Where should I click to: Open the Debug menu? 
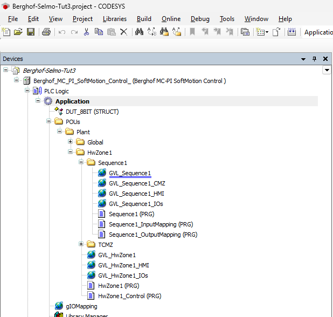tap(200, 19)
